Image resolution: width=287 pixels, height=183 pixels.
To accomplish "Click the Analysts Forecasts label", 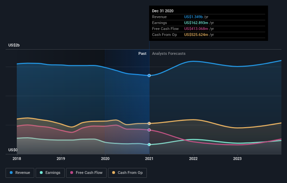I will [169, 53].
